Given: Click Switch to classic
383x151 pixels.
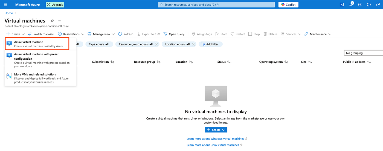Looking at the screenshot, I should pos(41,34).
